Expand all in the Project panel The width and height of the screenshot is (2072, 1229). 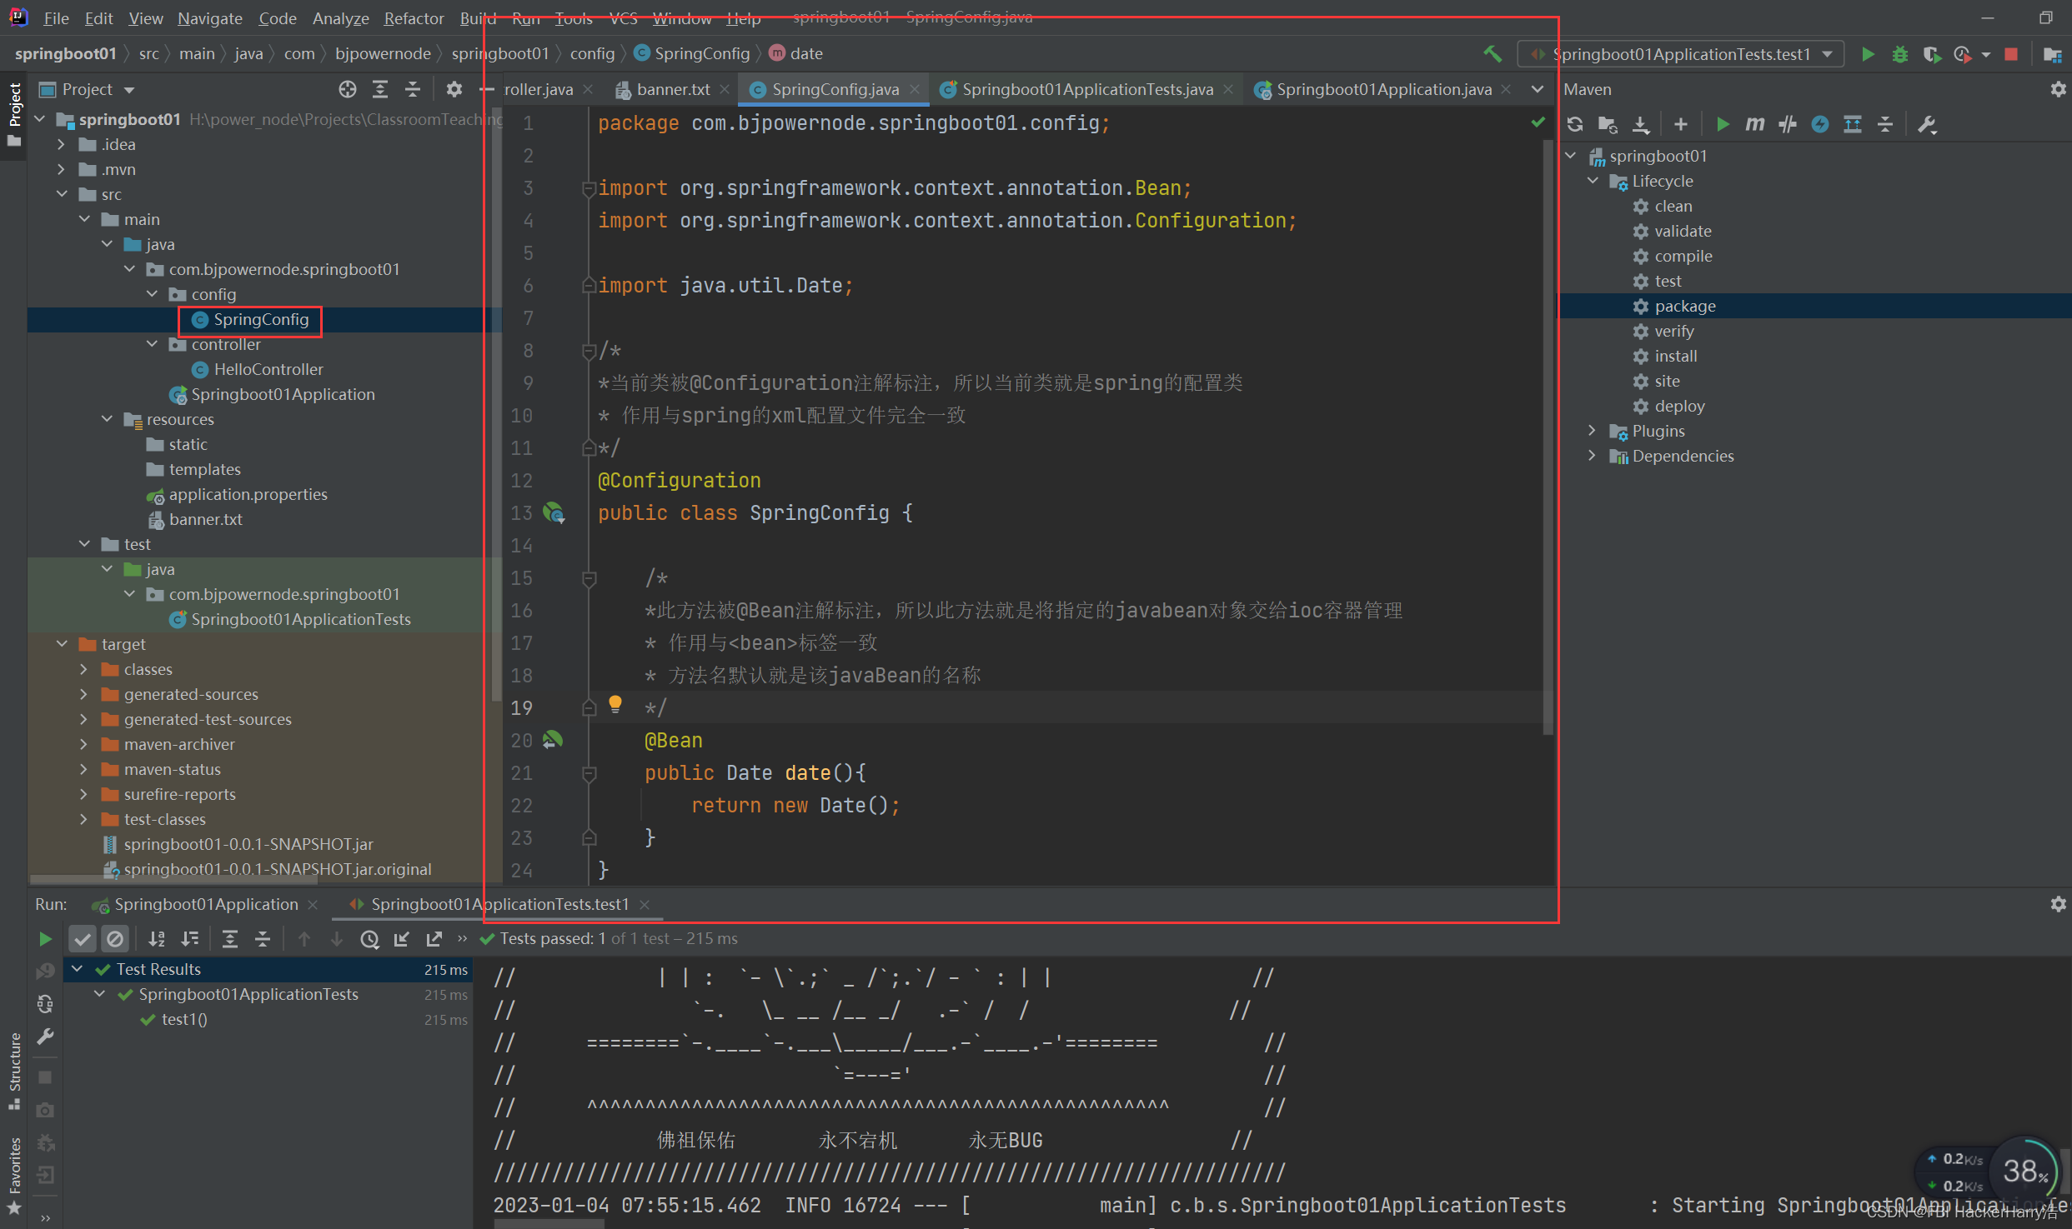[x=380, y=89]
